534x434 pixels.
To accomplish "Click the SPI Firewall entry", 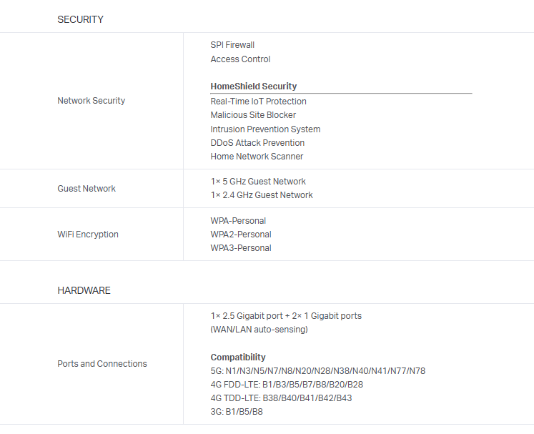I will click(232, 45).
